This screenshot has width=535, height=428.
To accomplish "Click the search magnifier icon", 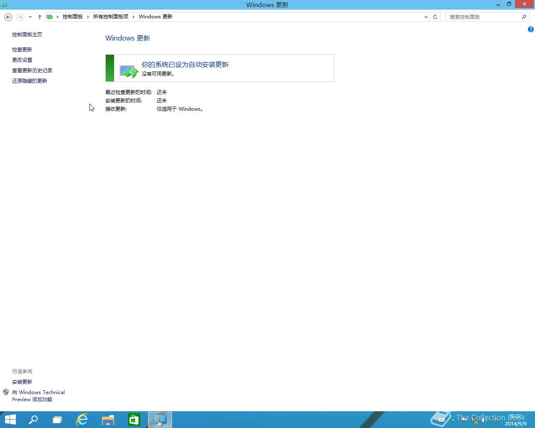I will point(524,17).
